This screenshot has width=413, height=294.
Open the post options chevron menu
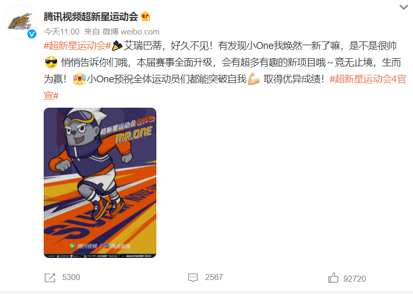tap(403, 7)
